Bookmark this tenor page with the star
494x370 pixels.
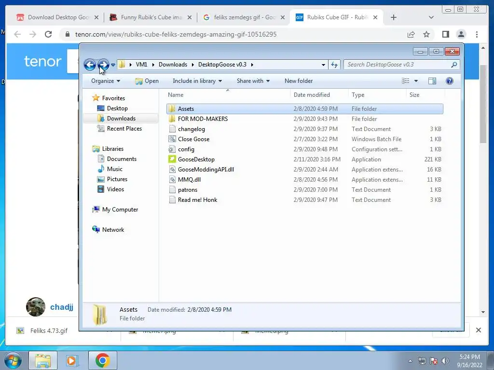(x=426, y=34)
